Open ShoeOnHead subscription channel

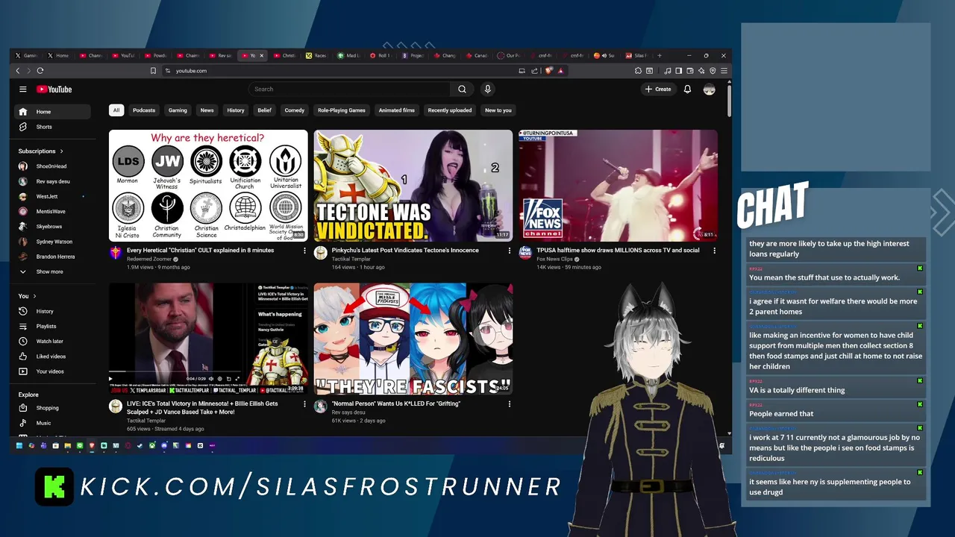[x=52, y=166]
